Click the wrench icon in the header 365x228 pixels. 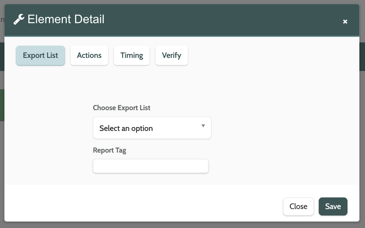tap(19, 20)
